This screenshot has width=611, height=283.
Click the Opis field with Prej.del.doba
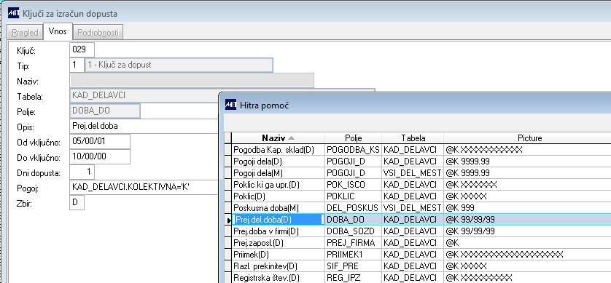[x=144, y=127]
